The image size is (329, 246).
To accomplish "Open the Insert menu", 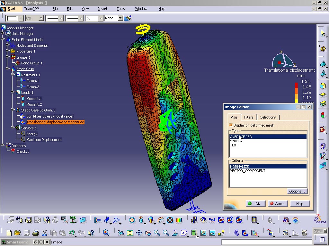I will click(x=102, y=9).
